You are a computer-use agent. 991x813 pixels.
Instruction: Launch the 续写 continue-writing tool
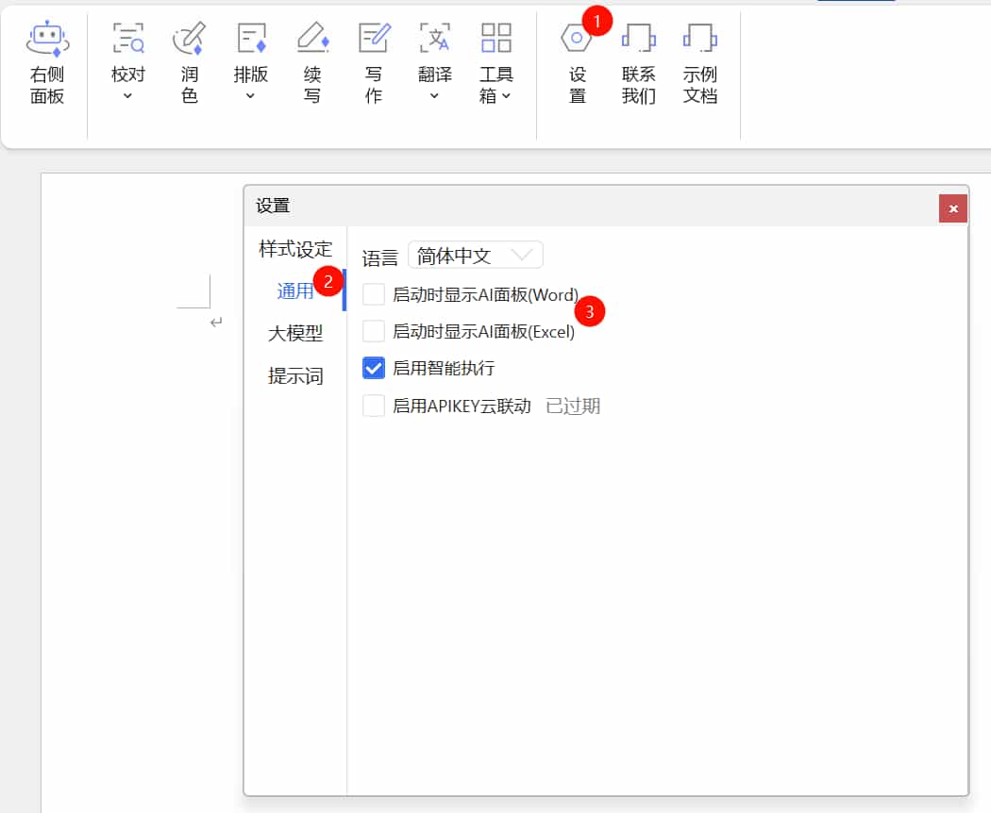pyautogui.click(x=312, y=39)
